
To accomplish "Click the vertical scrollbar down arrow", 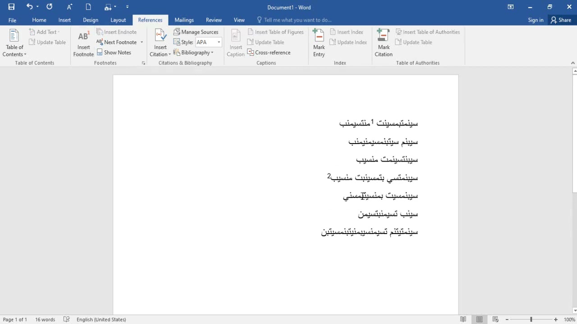I will (574, 310).
